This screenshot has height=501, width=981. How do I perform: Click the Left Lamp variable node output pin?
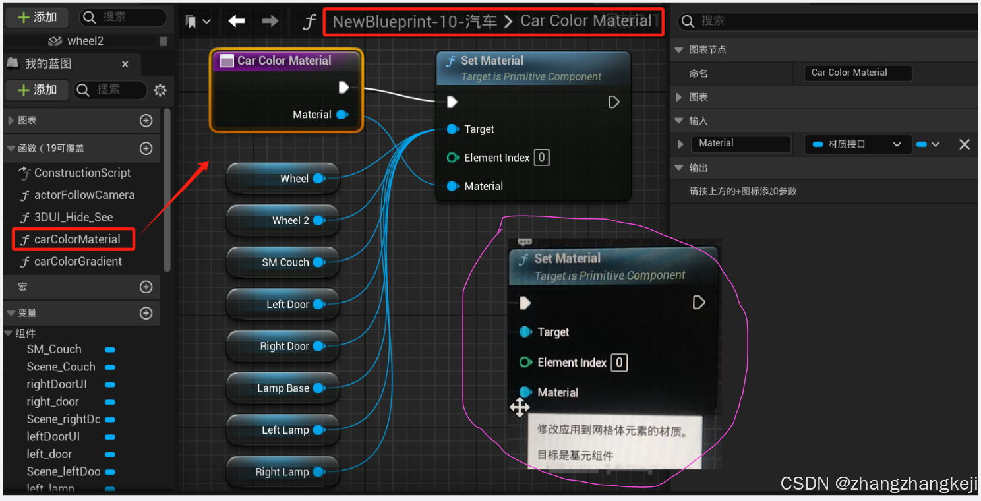coord(319,430)
